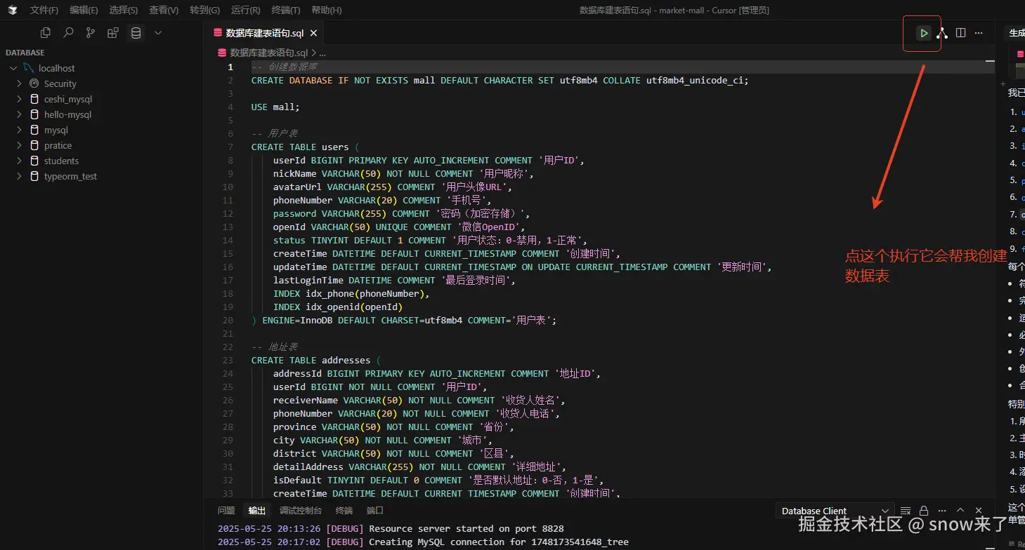Expand the mysql database
The height and width of the screenshot is (550, 1025).
(x=20, y=130)
